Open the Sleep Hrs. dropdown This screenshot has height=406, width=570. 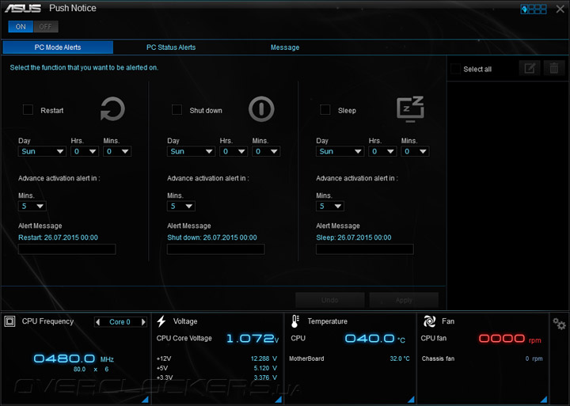coord(382,151)
